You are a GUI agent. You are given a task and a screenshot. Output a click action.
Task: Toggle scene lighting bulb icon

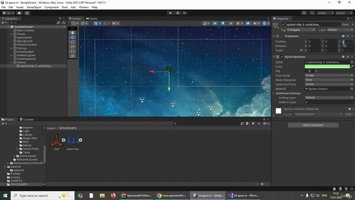pyautogui.click(x=223, y=23)
